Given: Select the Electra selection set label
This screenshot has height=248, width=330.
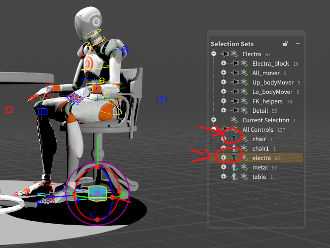Looking at the screenshot, I should 251,54.
